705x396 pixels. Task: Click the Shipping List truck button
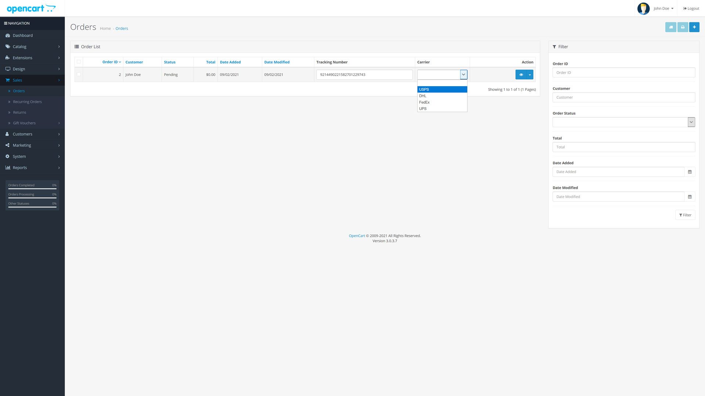(671, 27)
